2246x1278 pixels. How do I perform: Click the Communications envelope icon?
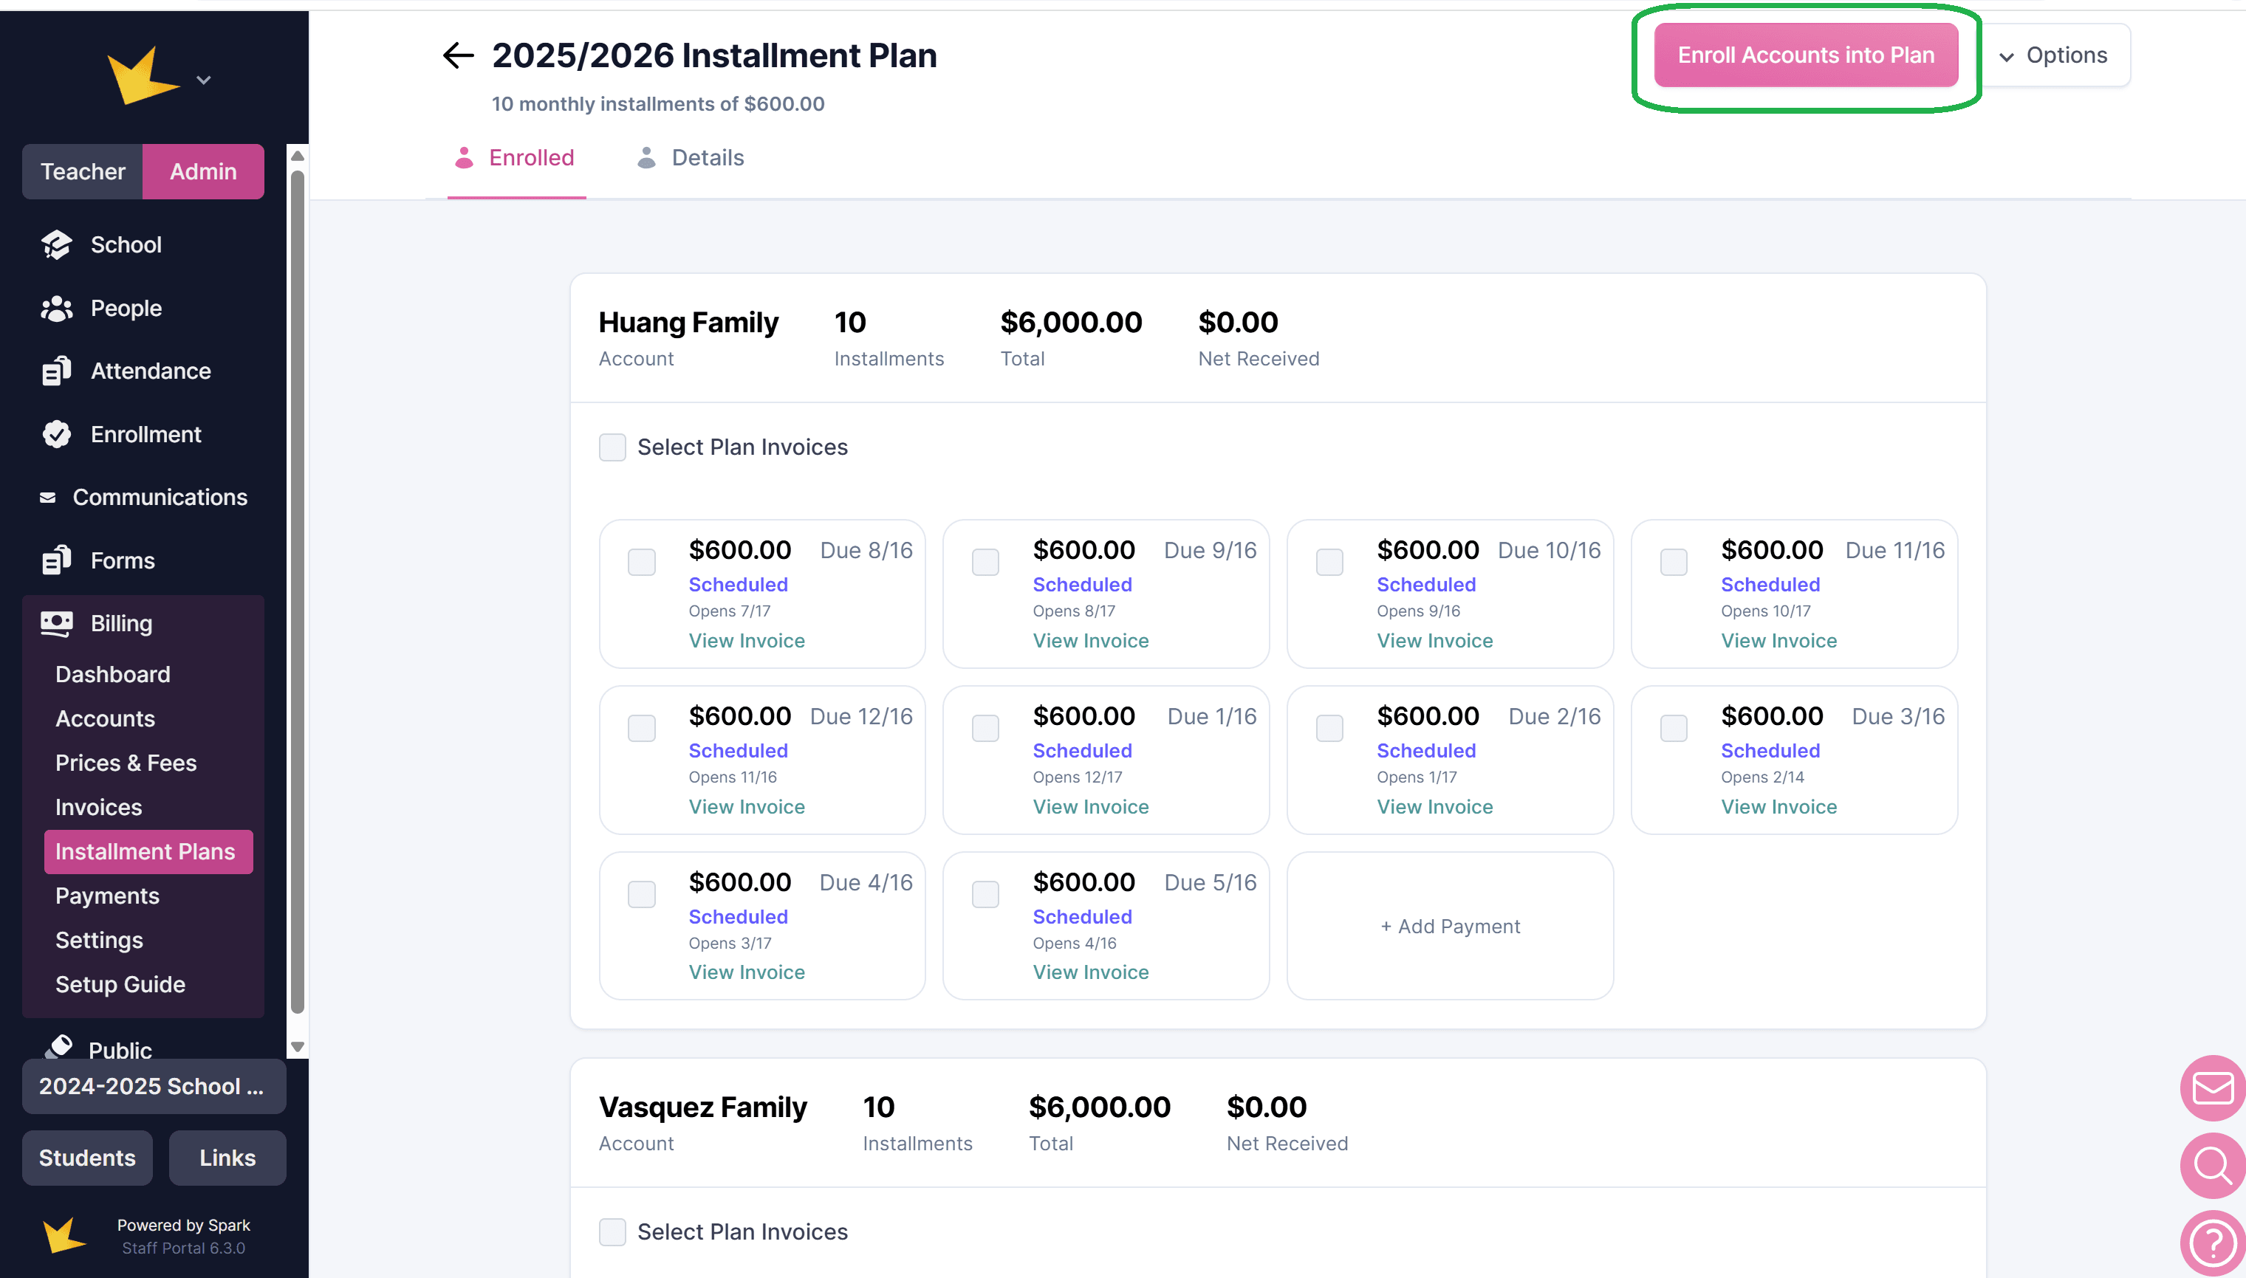[x=47, y=498]
